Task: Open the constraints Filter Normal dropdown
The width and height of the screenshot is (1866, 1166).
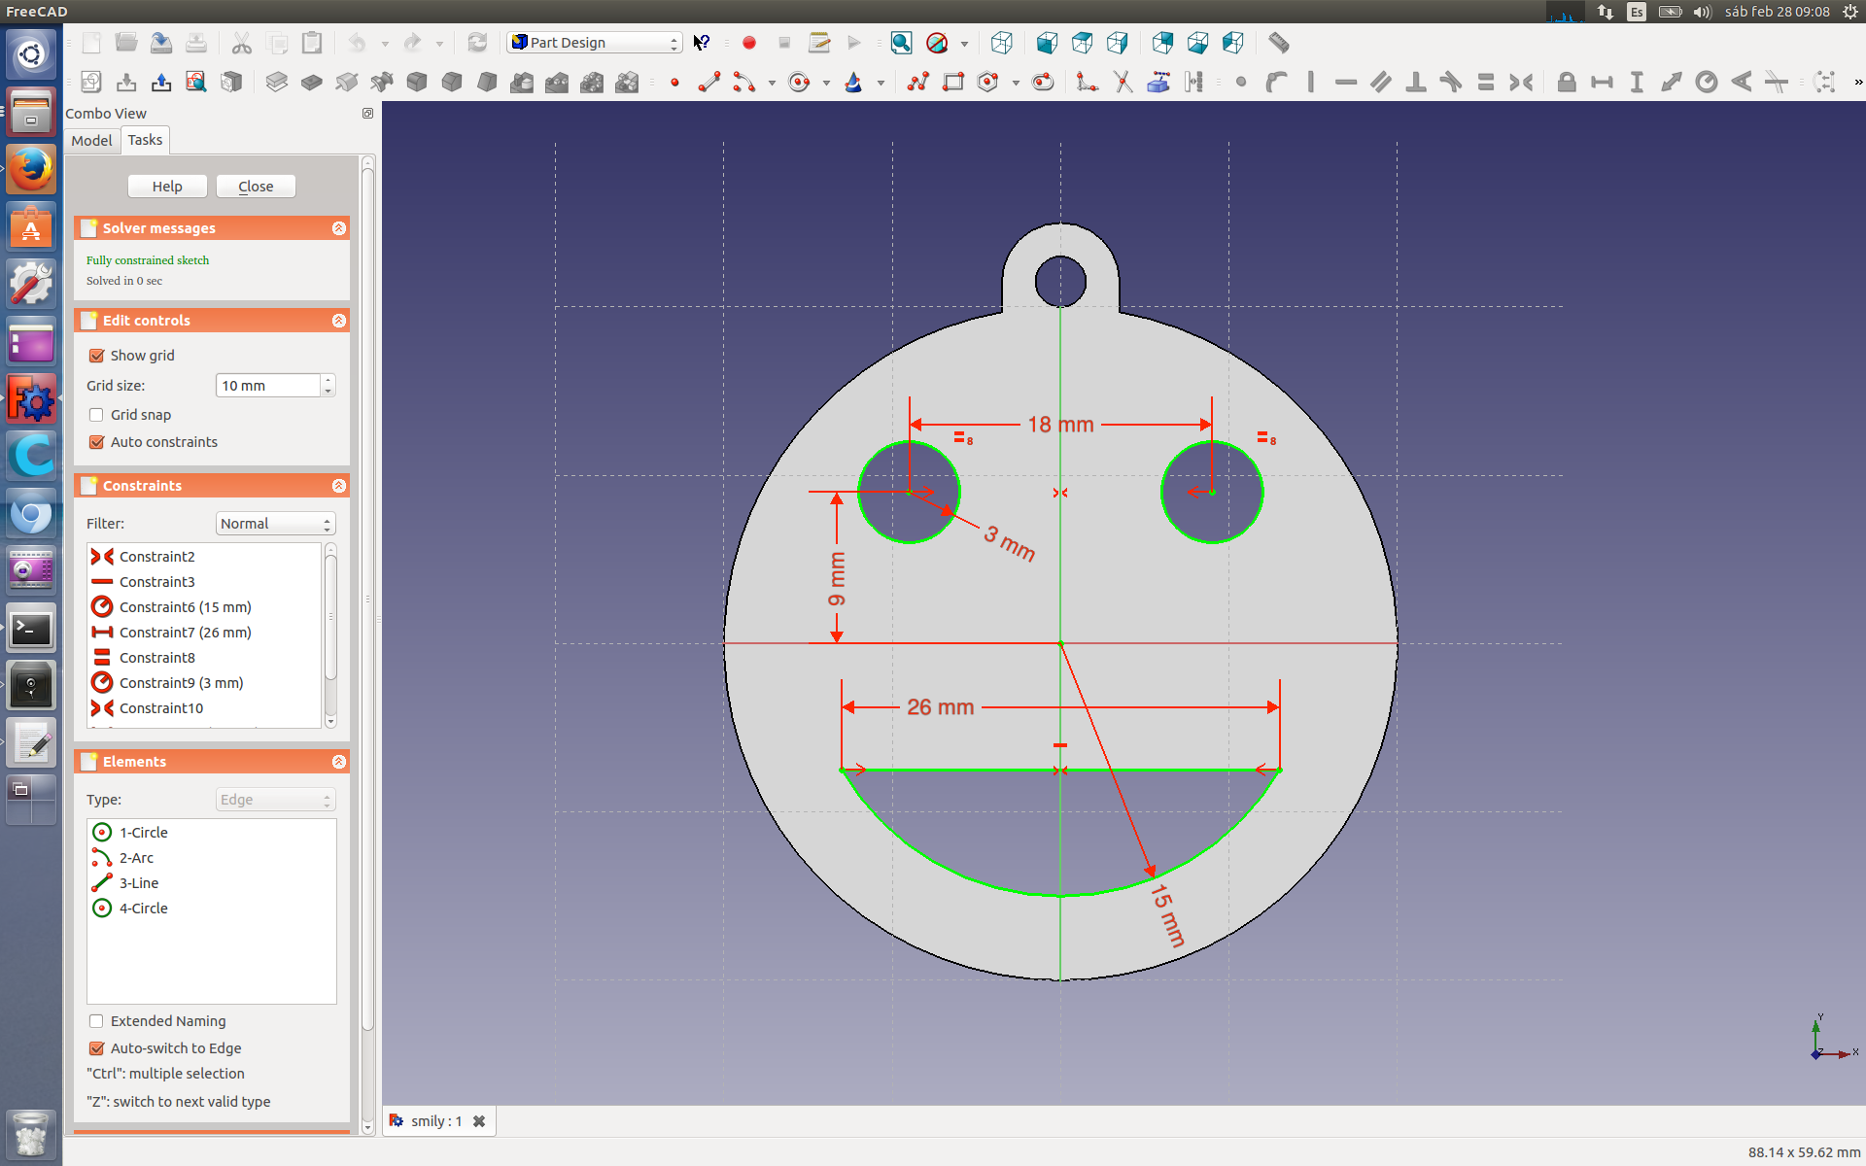Action: coord(275,524)
